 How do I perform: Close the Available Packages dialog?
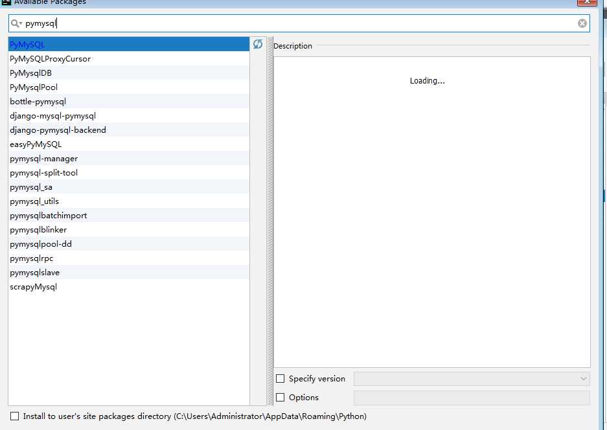click(587, 2)
